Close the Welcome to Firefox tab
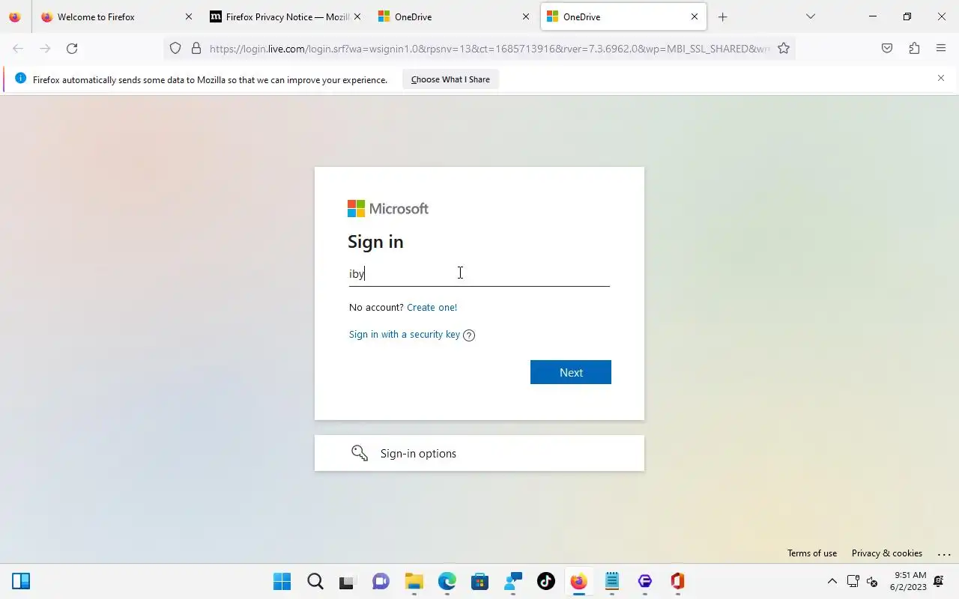This screenshot has height=599, width=959. click(x=188, y=16)
